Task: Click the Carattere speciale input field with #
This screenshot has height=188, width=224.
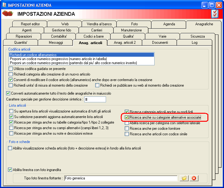Action: coord(95,99)
